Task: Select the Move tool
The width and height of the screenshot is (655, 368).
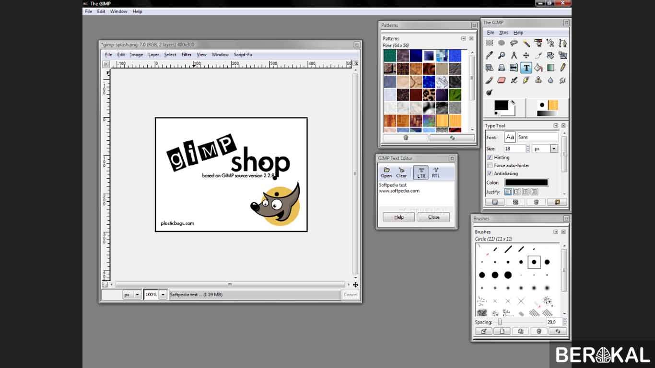Action: (526, 56)
